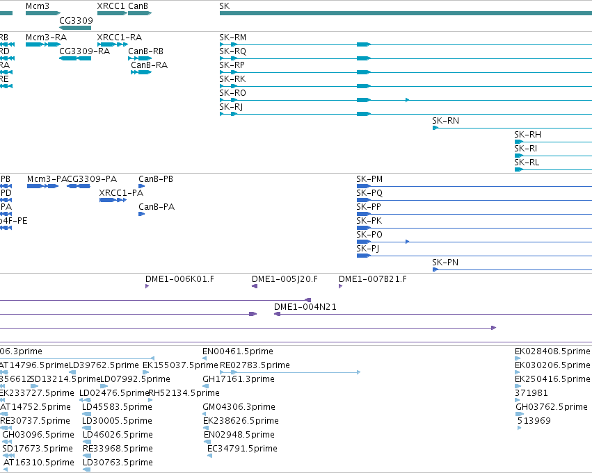Image resolution: width=592 pixels, height=473 pixels.
Task: Open the SK-RN transcript label
Action: (445, 121)
